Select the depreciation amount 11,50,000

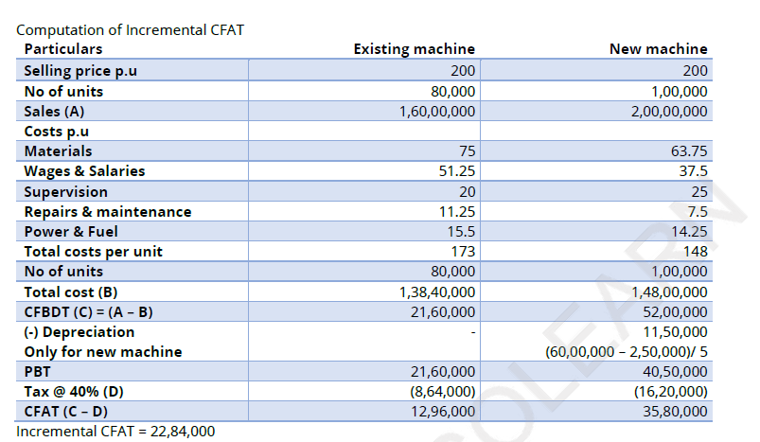click(675, 332)
